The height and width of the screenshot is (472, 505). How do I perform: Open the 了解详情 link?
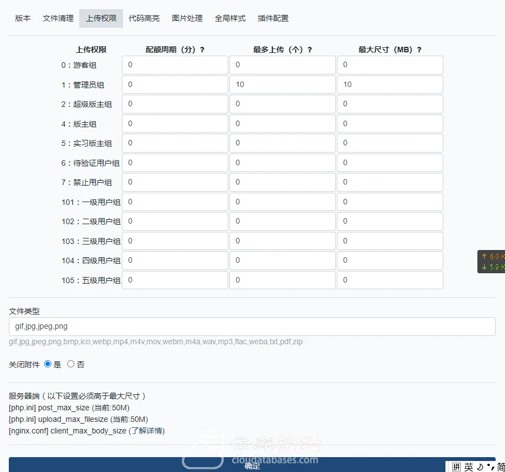(147, 431)
